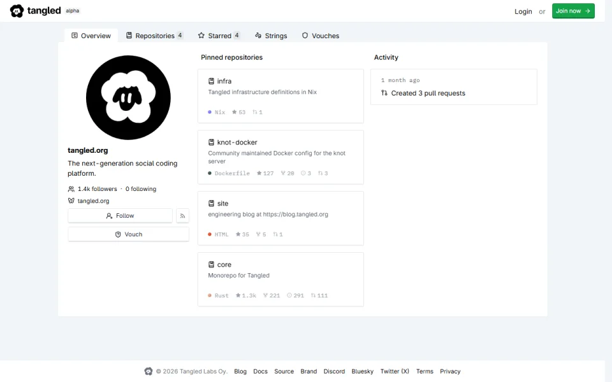Switch to the Repositories tab

click(x=154, y=36)
